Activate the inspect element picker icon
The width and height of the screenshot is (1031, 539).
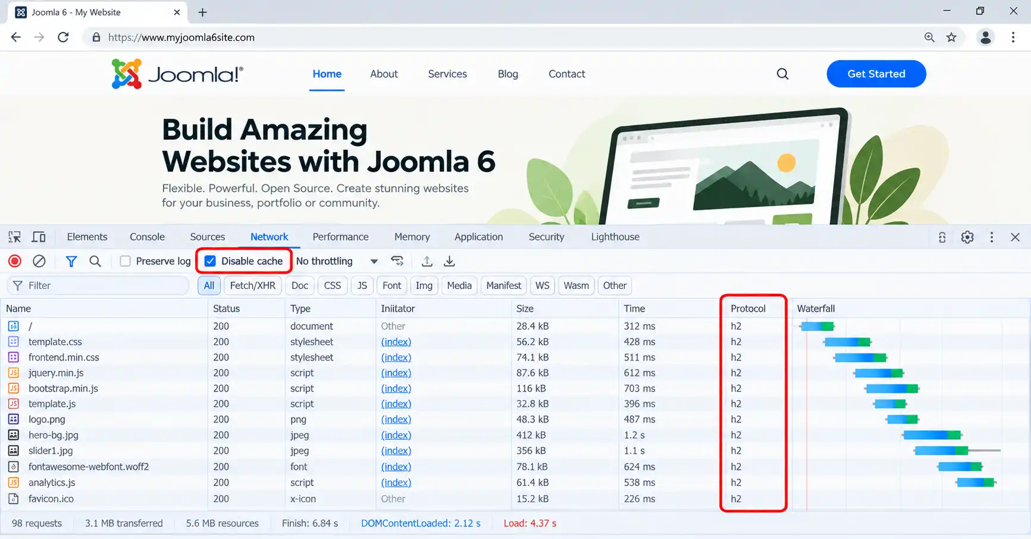15,237
